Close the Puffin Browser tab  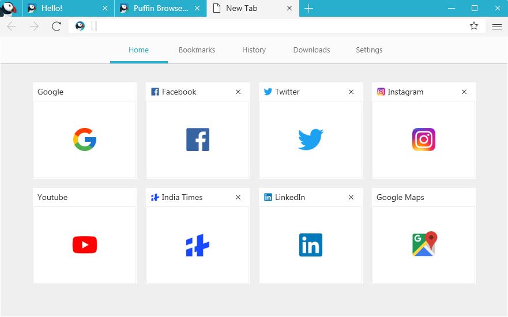tap(197, 9)
